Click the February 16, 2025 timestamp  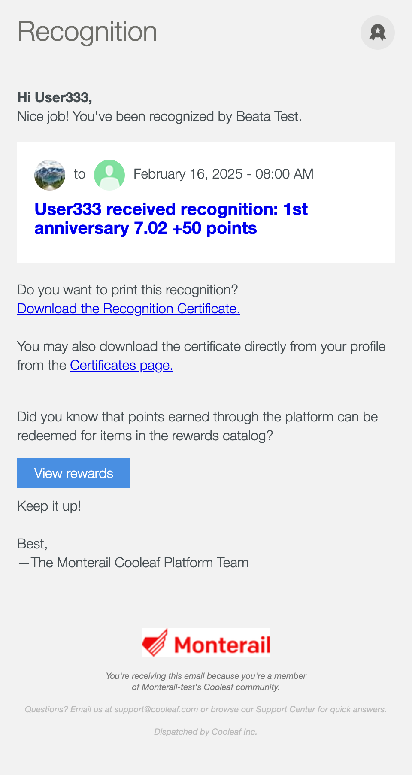pos(223,174)
